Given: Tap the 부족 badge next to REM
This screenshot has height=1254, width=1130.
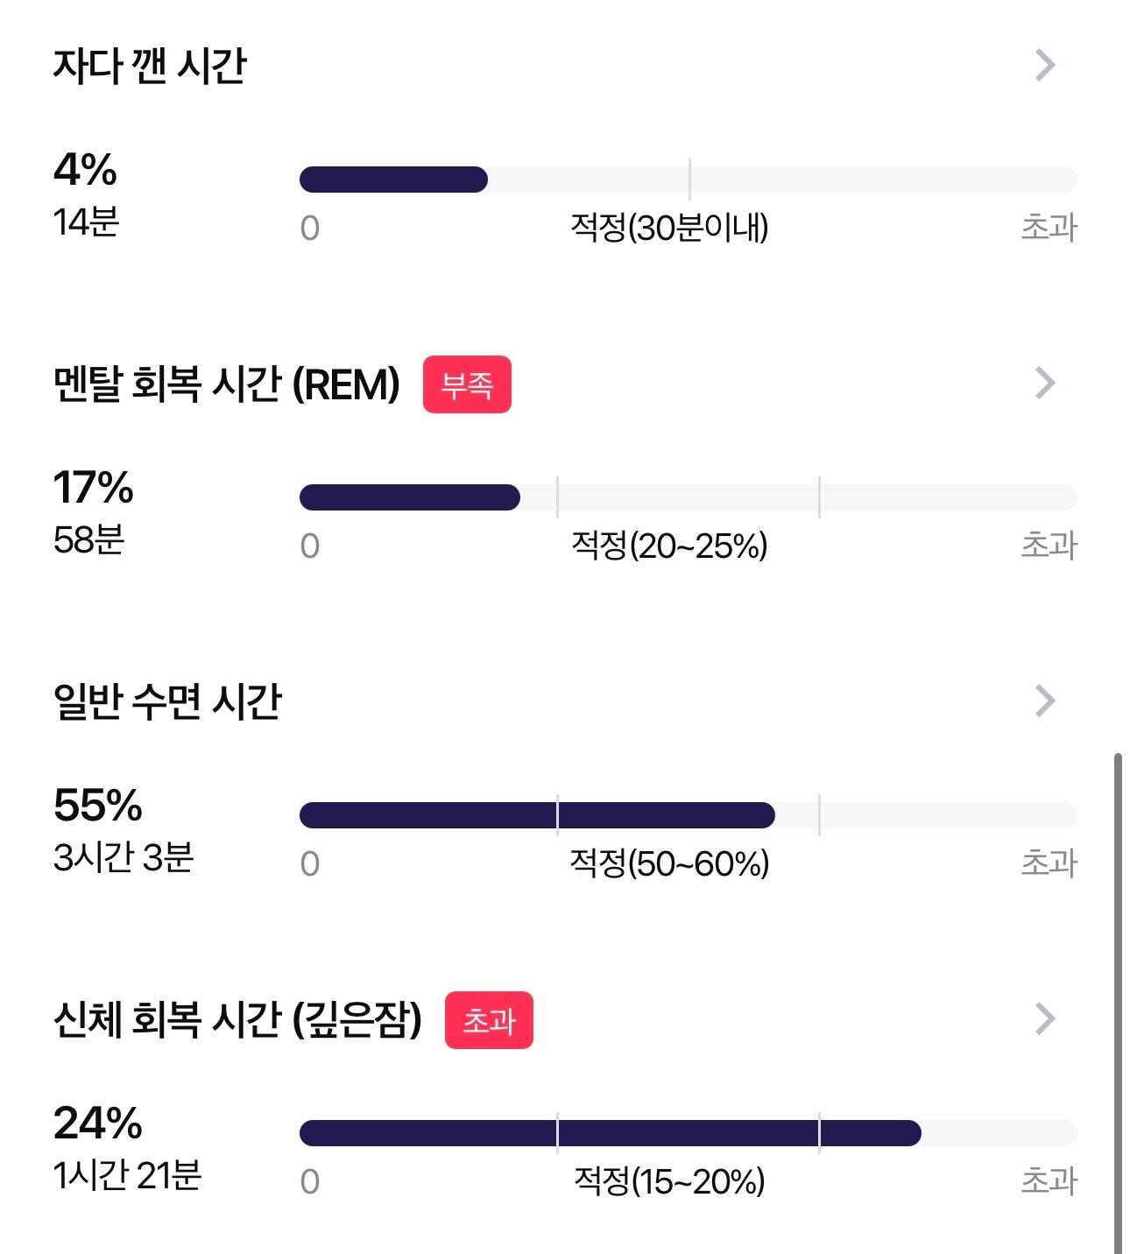Looking at the screenshot, I should 467,384.
